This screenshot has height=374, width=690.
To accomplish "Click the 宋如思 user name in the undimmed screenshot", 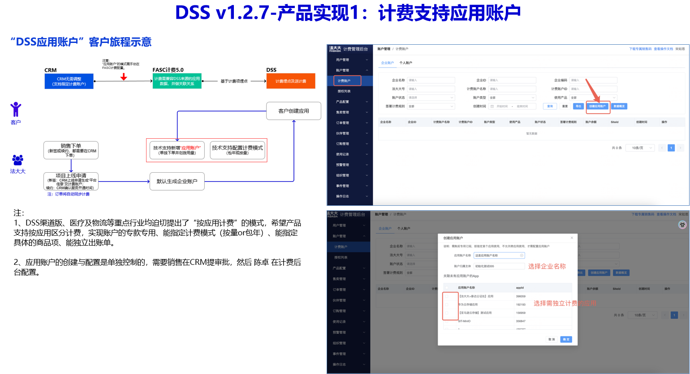I will pos(680,49).
